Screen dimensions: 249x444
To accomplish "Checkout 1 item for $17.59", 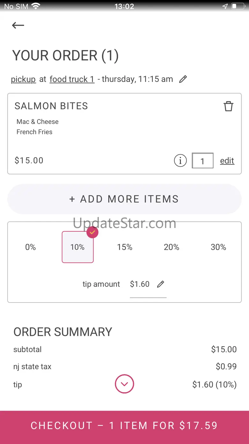I will tap(124, 425).
